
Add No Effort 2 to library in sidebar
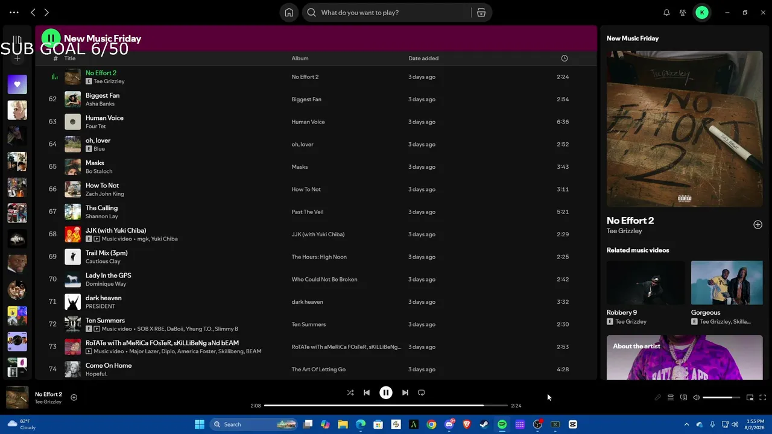758,225
